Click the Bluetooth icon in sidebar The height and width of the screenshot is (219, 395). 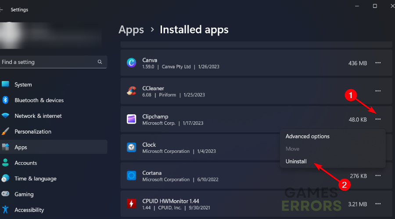point(5,100)
